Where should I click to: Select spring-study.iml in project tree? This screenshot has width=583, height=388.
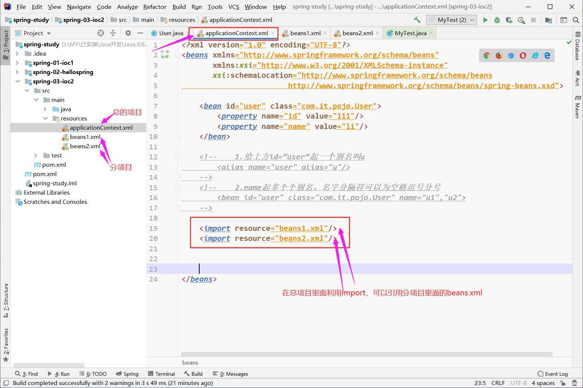pos(54,183)
